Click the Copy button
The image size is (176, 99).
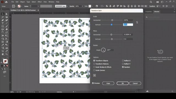pos(108,83)
